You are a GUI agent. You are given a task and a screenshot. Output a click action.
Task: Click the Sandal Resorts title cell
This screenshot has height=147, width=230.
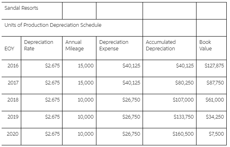click(x=32, y=11)
